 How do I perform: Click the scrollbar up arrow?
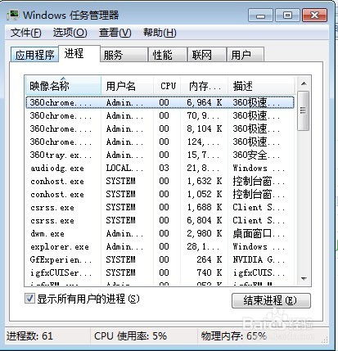point(304,83)
